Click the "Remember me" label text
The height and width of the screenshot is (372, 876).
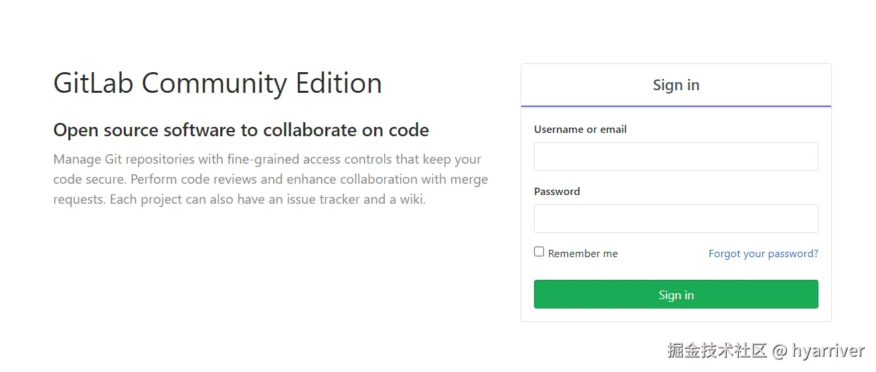(583, 254)
